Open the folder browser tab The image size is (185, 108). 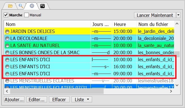click(x=10, y=6)
